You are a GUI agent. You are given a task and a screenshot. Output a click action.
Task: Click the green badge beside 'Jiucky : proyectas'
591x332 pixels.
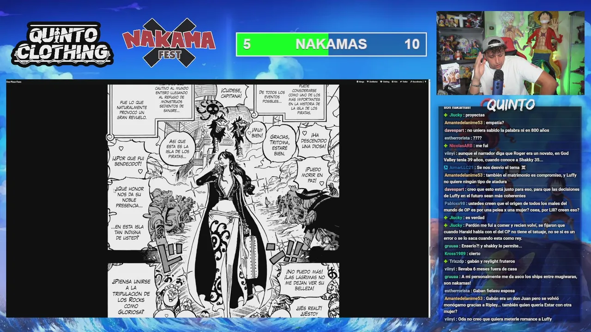446,115
